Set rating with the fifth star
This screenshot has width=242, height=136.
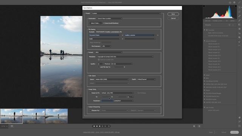[105, 126]
